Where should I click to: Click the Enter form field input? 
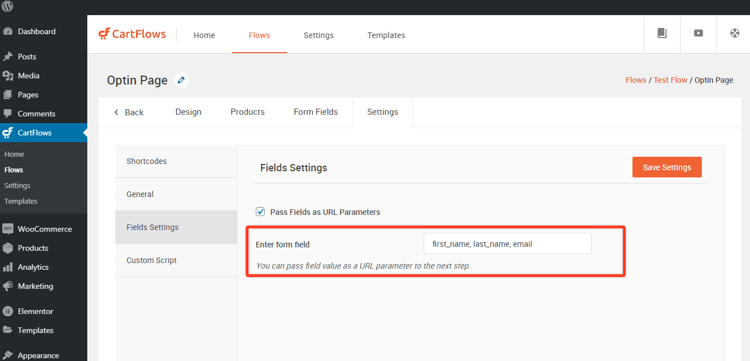coord(508,243)
